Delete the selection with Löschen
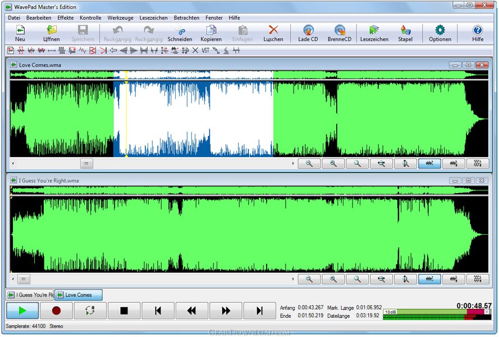 273,33
